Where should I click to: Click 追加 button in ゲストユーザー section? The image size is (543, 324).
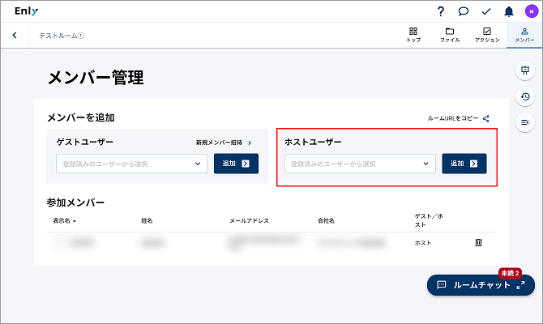point(236,164)
